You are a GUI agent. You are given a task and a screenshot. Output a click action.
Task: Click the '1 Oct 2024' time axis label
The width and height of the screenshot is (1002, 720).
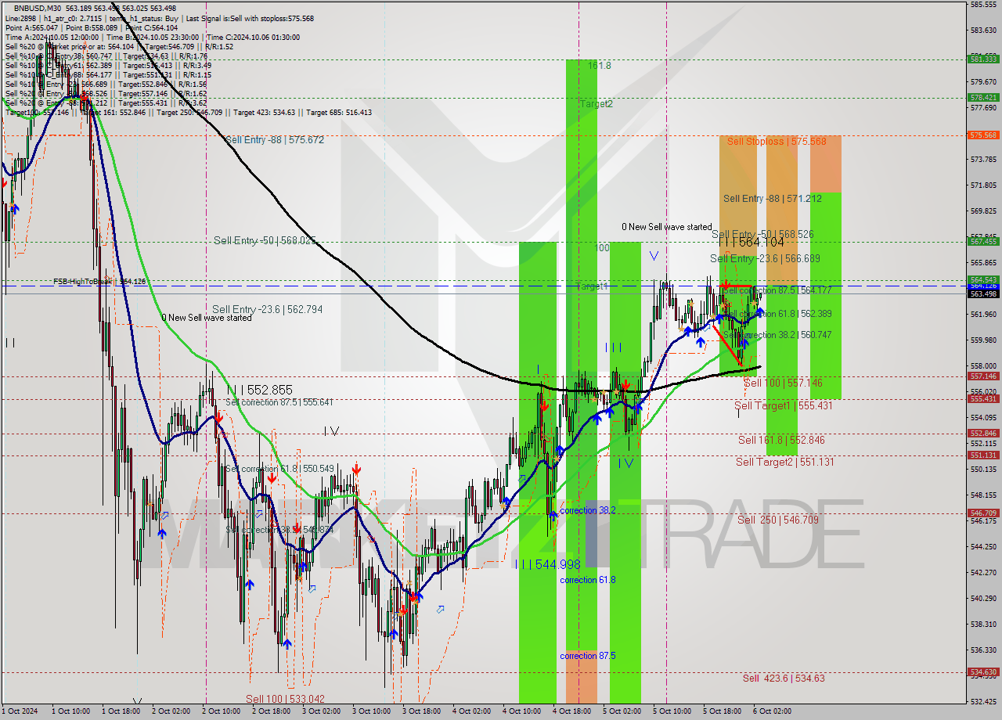19,711
